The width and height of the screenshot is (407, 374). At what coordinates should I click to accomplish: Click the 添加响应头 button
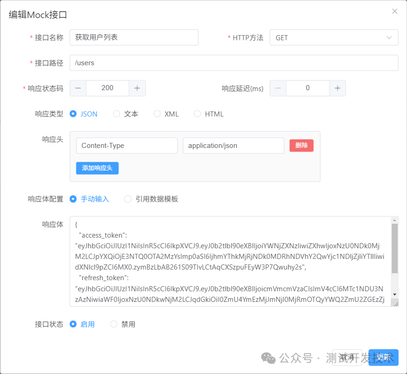(97, 168)
